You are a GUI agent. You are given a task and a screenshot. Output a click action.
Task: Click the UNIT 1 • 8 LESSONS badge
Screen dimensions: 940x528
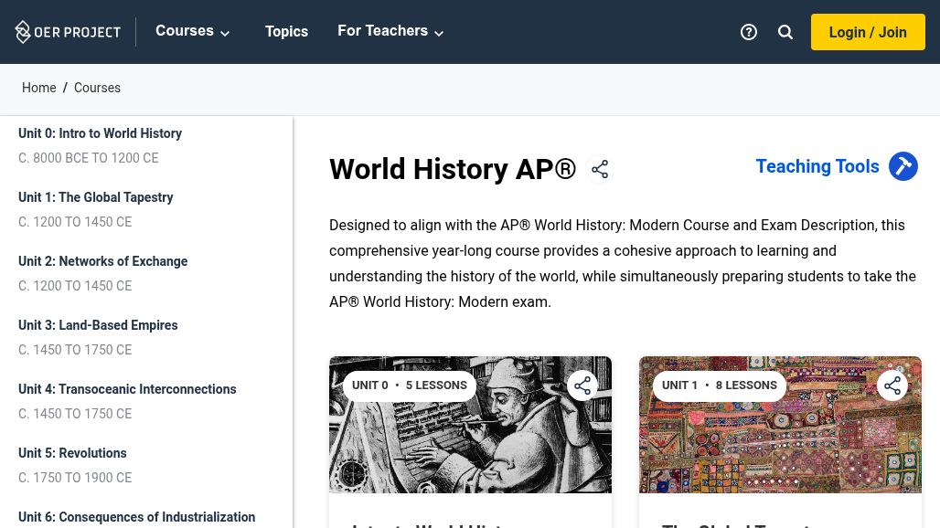pyautogui.click(x=720, y=385)
